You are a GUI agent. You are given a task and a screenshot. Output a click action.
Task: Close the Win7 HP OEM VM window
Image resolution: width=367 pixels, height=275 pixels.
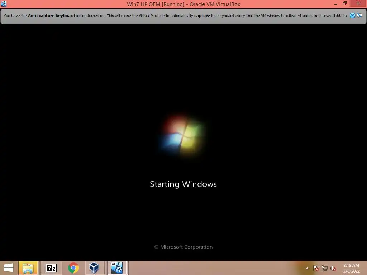click(358, 4)
